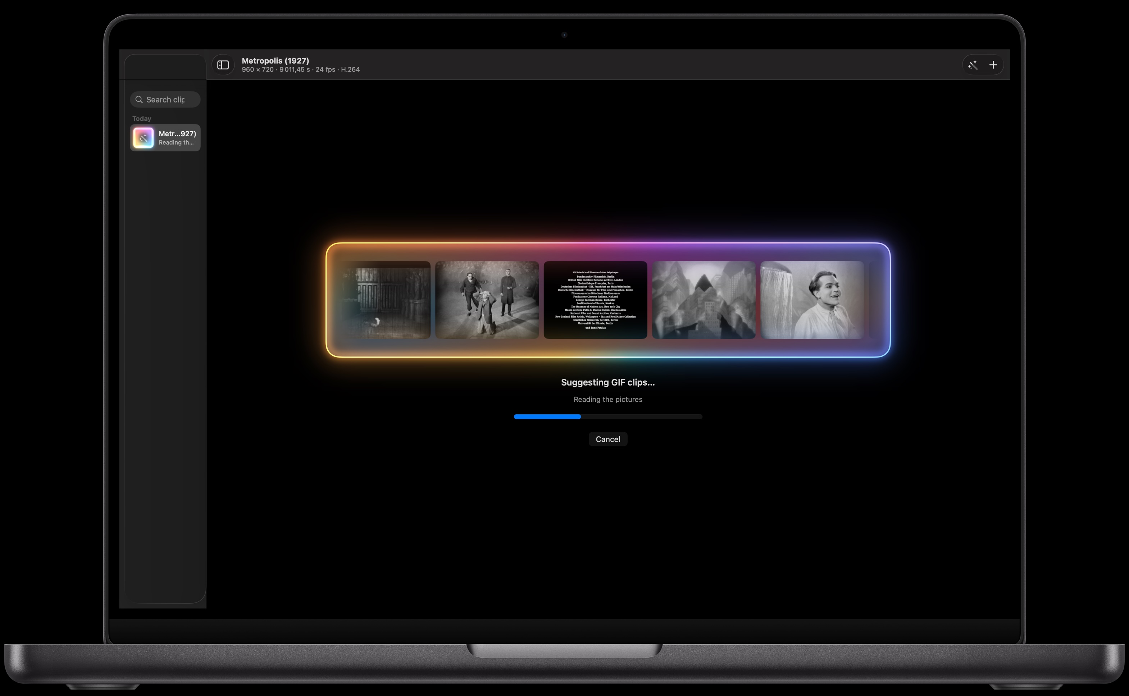Click the Metropolis (1927) title
This screenshot has width=1129, height=696.
[x=275, y=60]
